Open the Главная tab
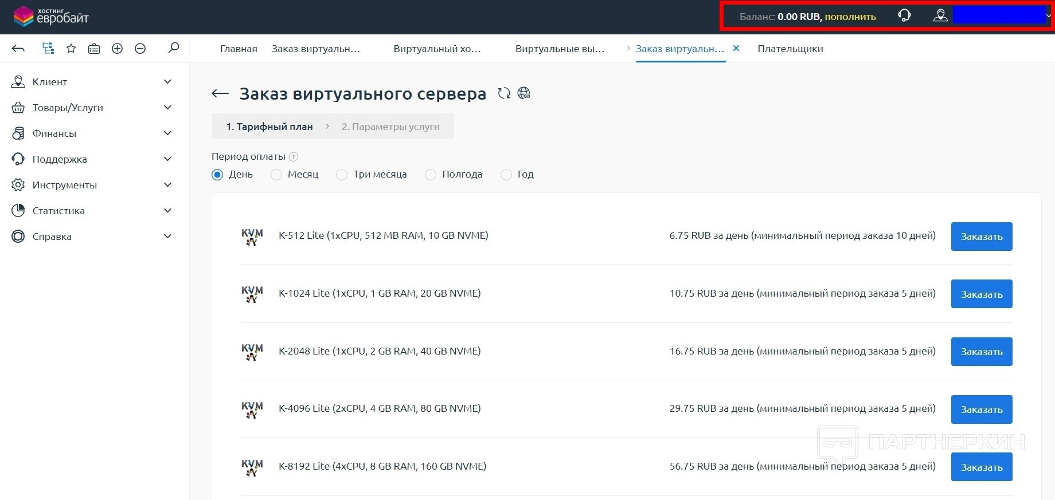The width and height of the screenshot is (1055, 500). coord(238,49)
